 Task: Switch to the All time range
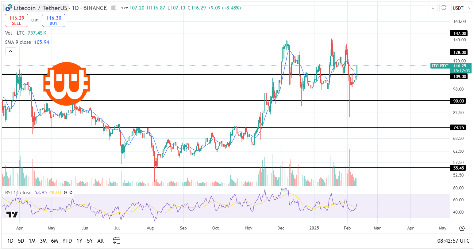click(100, 241)
